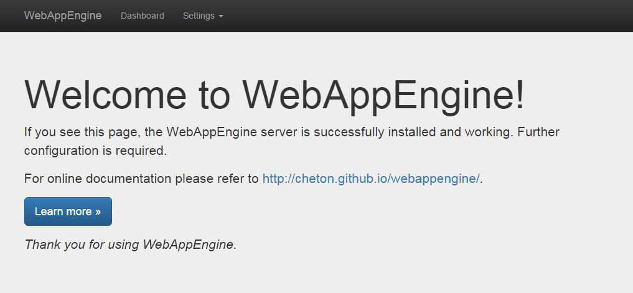
Task: Click the caret arrow beside Settings
Action: click(x=221, y=16)
